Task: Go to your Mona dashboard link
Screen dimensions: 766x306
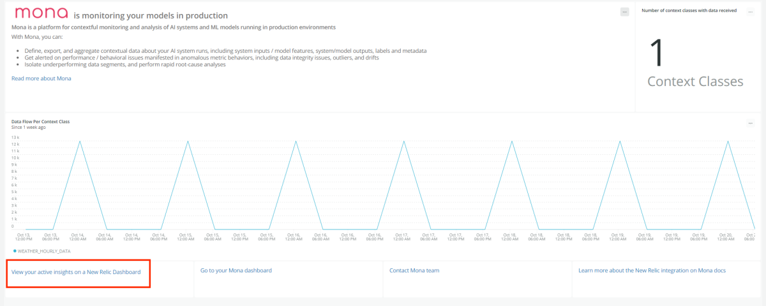Action: point(236,271)
